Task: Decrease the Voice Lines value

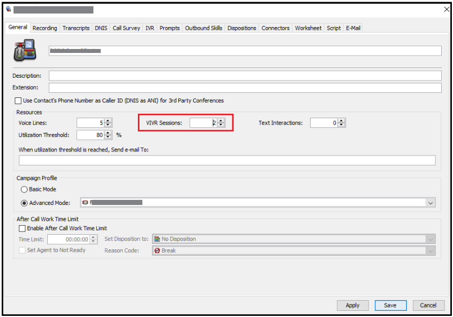Action: [x=108, y=125]
